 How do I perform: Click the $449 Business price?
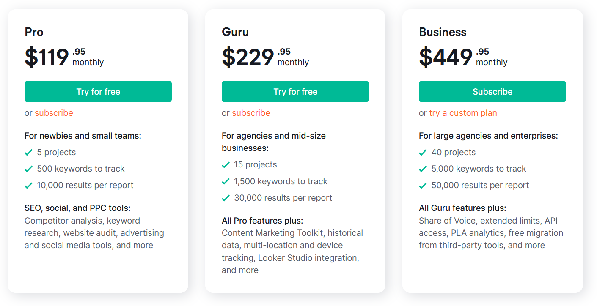pos(446,57)
